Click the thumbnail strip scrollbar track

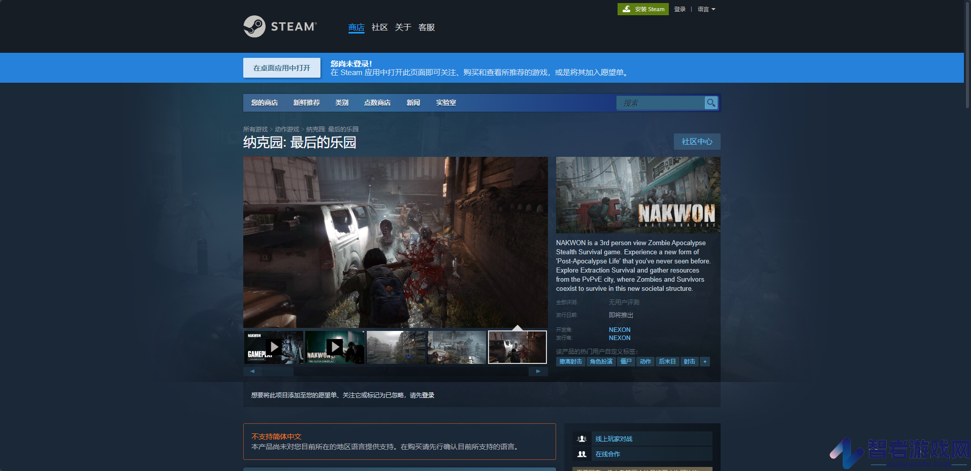coord(395,372)
